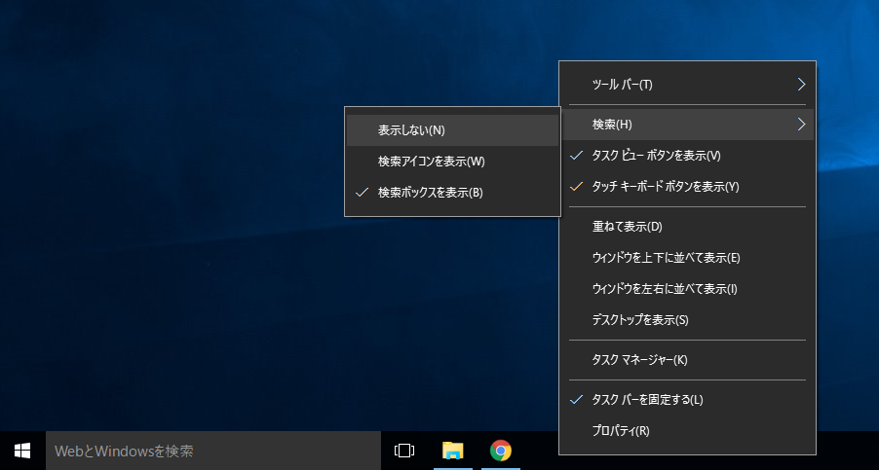
Task: Open Google Chrome from the taskbar
Action: click(501, 451)
